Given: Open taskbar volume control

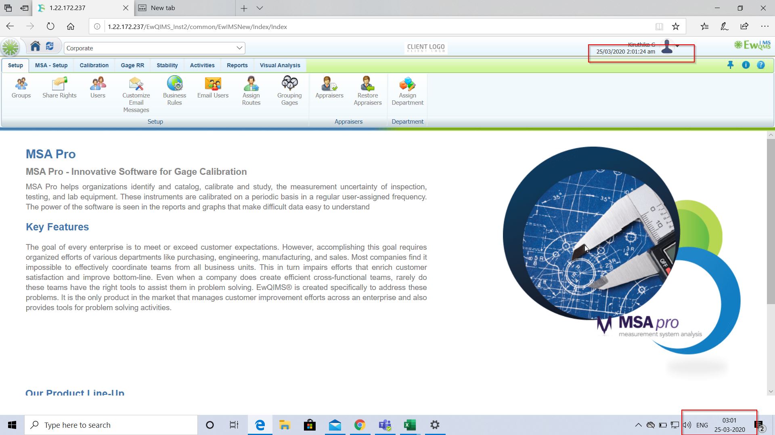Looking at the screenshot, I should point(687,425).
